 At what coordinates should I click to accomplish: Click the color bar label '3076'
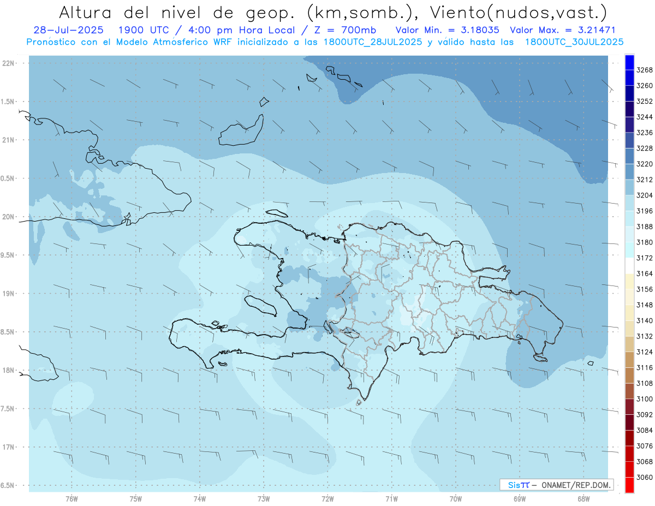click(x=644, y=445)
